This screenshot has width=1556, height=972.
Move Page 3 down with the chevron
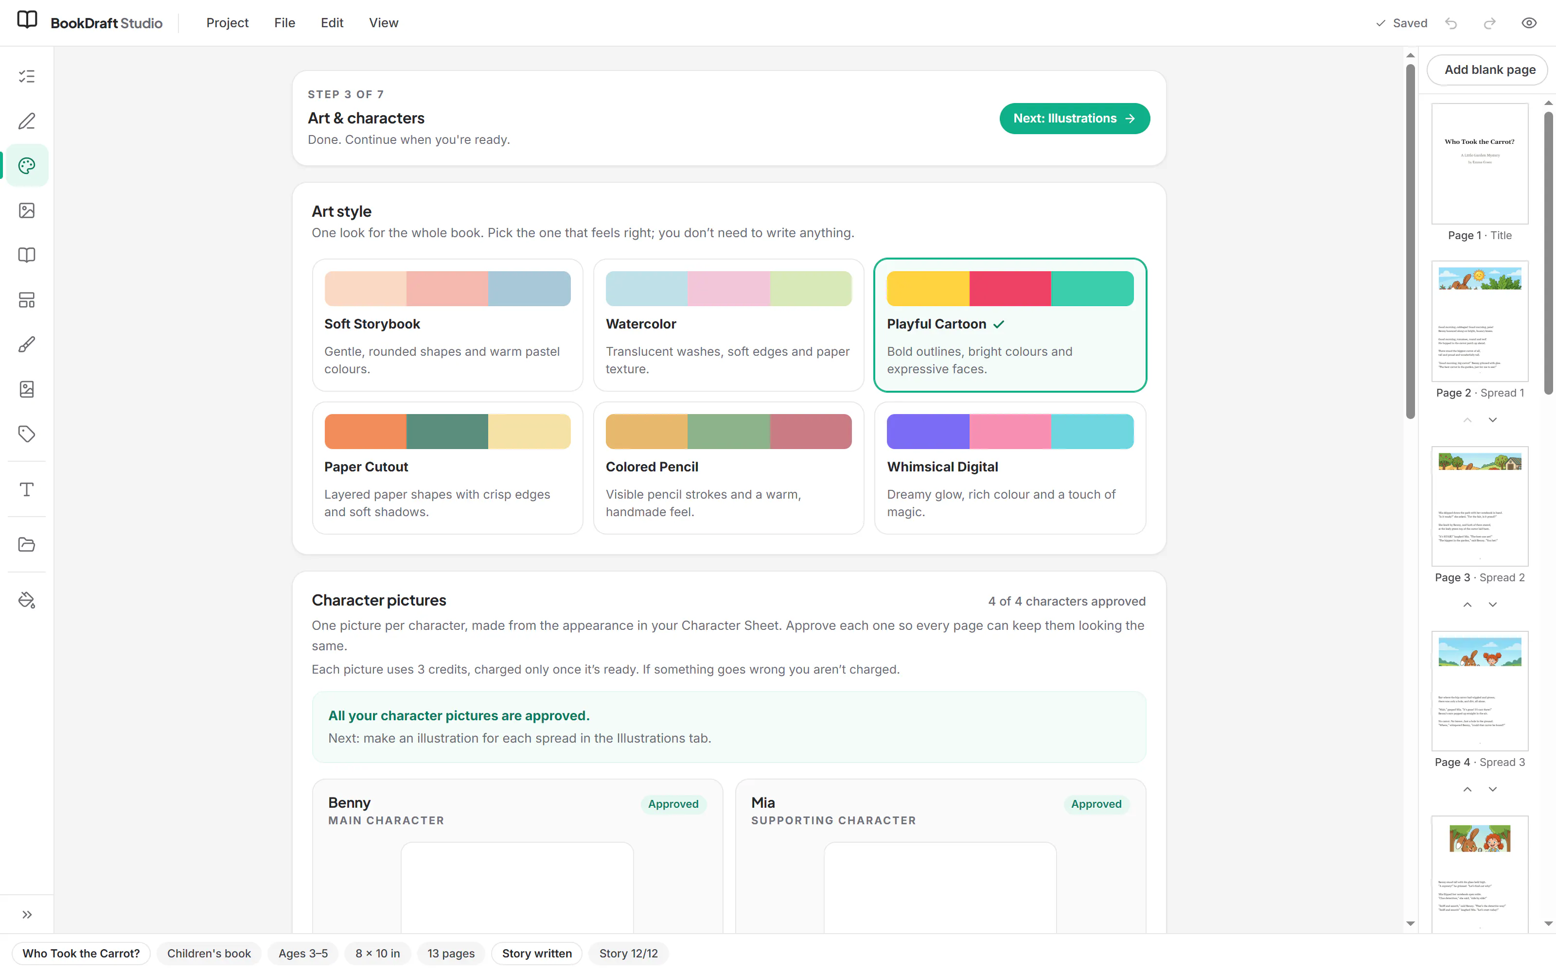[1492, 604]
